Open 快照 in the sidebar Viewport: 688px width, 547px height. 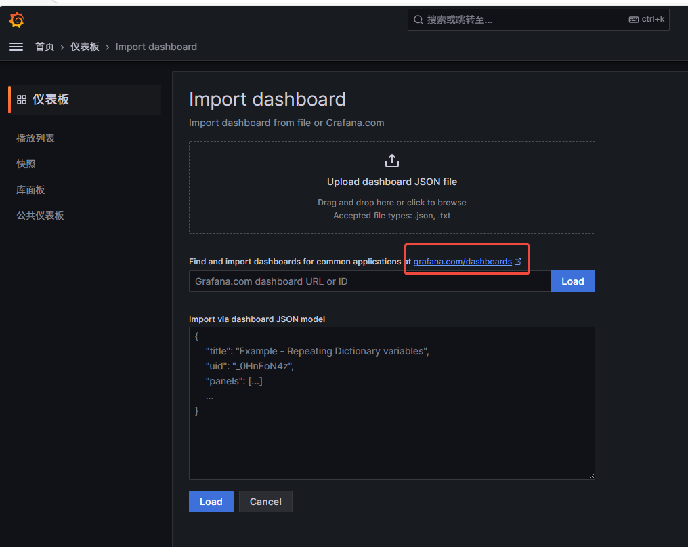pyautogui.click(x=26, y=163)
